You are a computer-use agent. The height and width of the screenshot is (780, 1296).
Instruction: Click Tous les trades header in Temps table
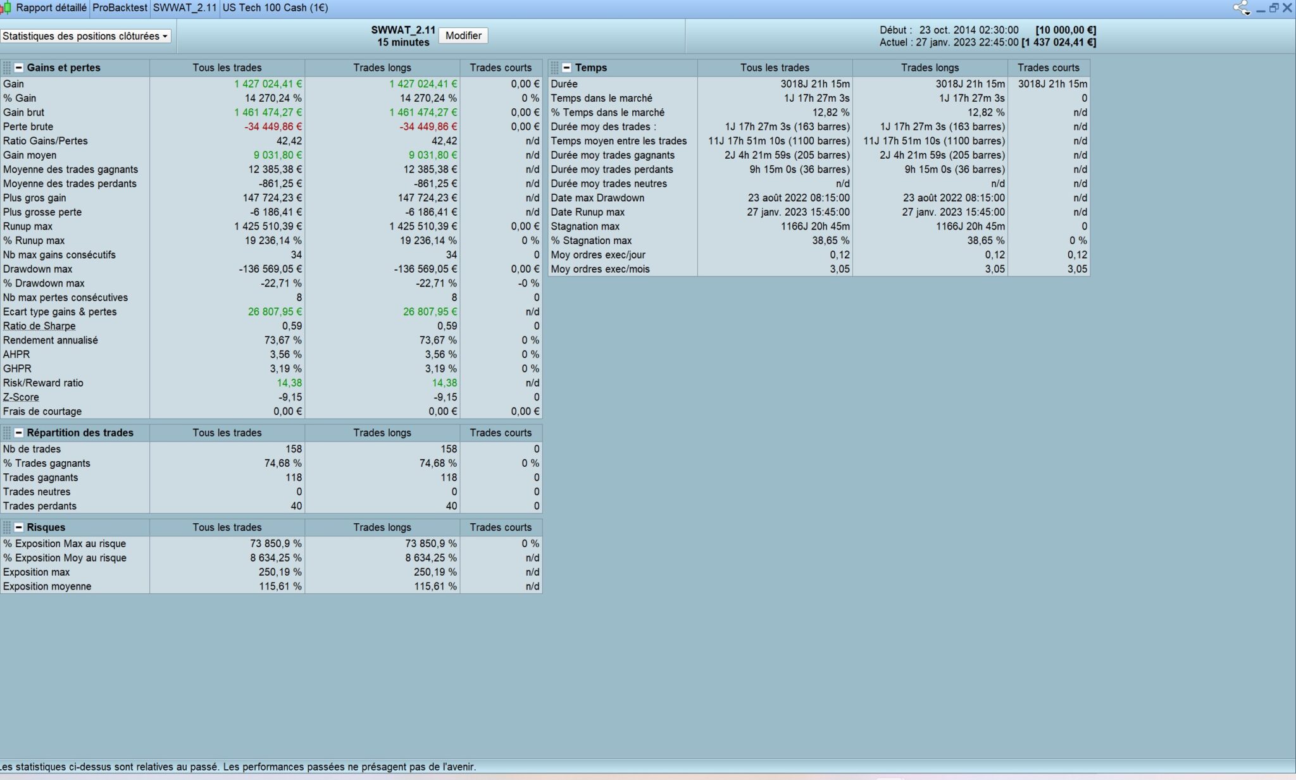click(x=775, y=68)
